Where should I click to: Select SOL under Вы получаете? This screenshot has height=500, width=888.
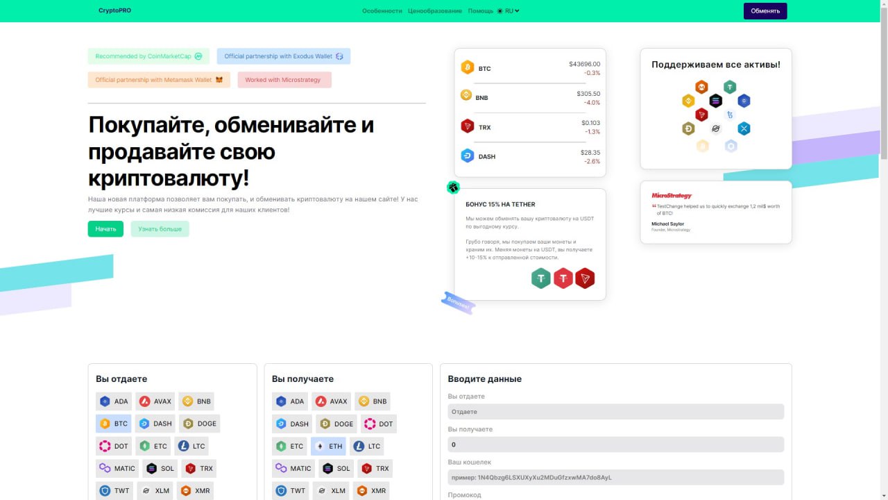point(336,469)
